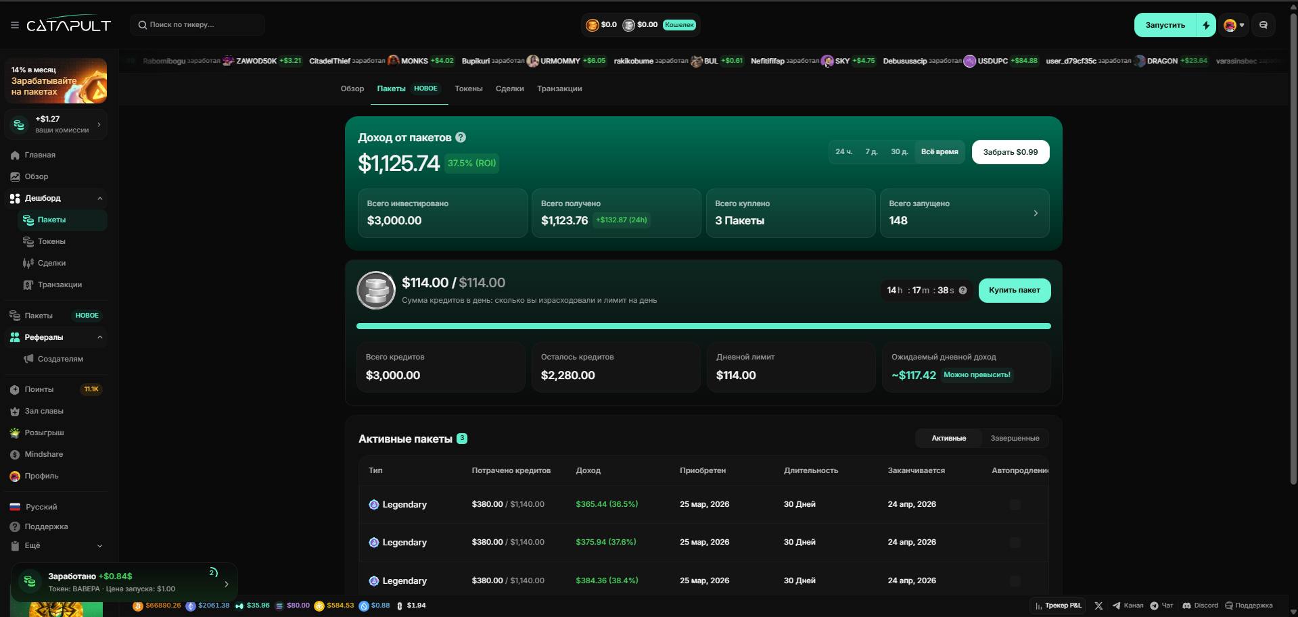Click the lightning bolt launch icon
Image resolution: width=1298 pixels, height=617 pixels.
pos(1206,25)
